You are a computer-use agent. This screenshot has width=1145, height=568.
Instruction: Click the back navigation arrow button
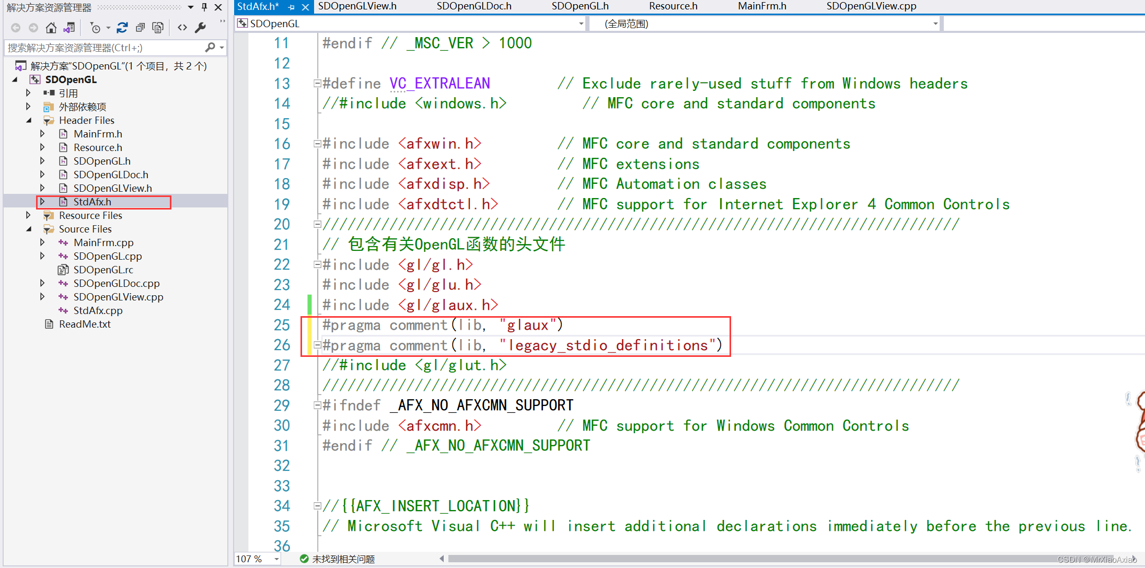(15, 27)
